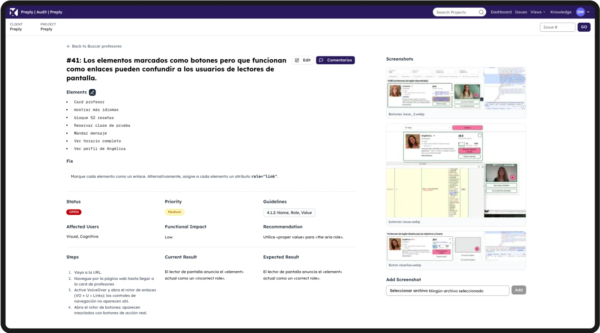600x333 pixels.
Task: Click Seleccionar archivo file chooser
Action: [x=448, y=291]
